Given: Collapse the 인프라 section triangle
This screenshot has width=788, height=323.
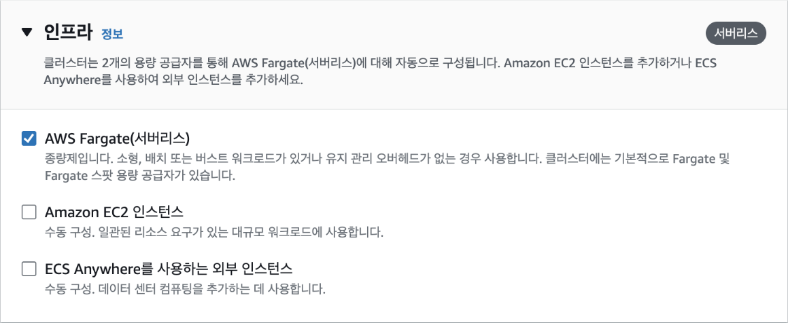Looking at the screenshot, I should click(27, 33).
